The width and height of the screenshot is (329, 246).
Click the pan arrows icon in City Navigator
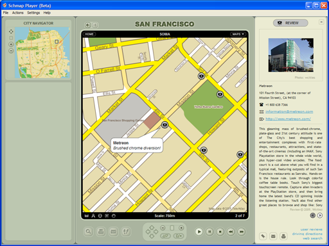[x=11, y=31]
